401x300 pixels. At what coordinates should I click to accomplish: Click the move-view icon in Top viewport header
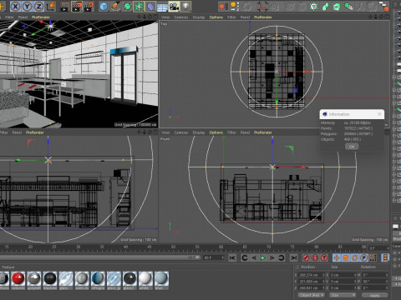click(x=370, y=17)
